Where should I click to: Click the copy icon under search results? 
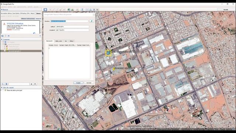tap(6, 36)
